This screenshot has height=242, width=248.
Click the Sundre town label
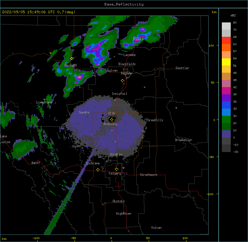click(x=84, y=112)
